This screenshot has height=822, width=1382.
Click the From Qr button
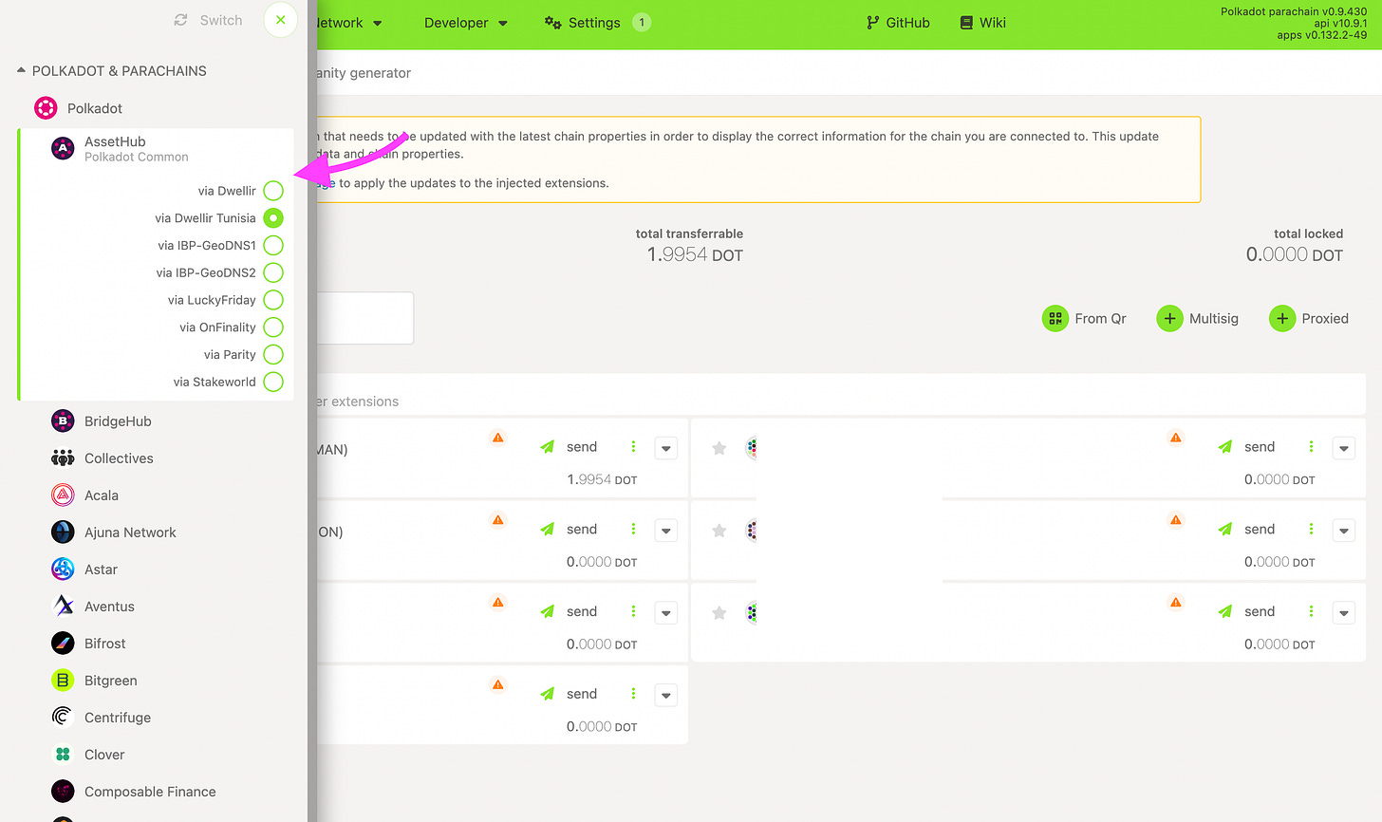[1084, 319]
